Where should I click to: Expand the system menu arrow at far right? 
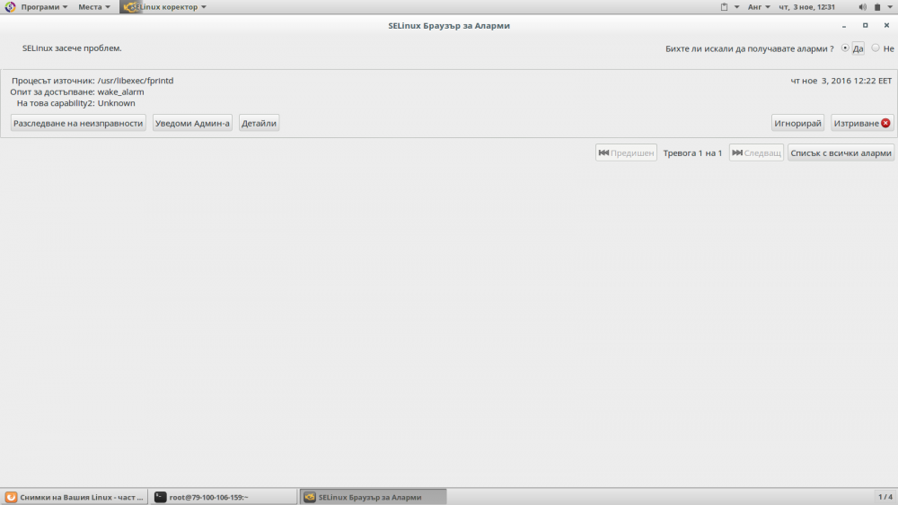[x=891, y=7]
